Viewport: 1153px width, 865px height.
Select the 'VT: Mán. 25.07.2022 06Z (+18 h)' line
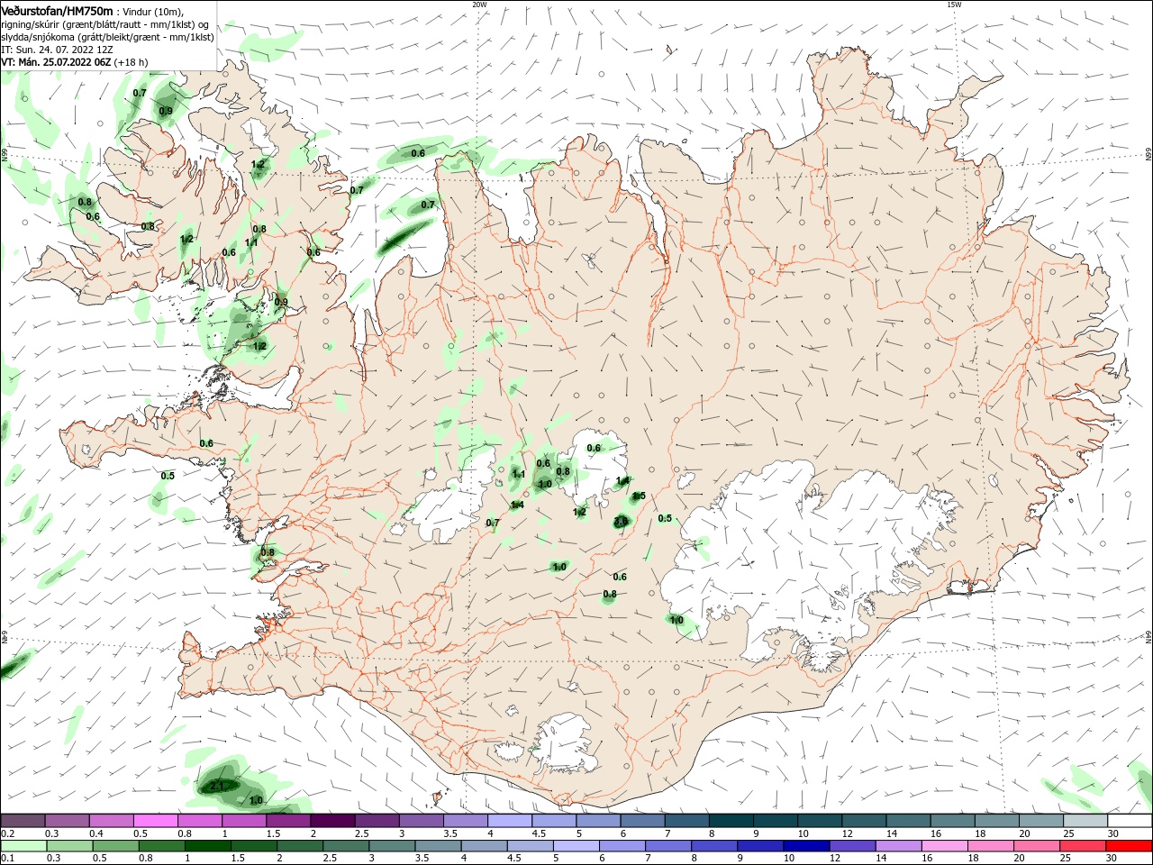coord(75,62)
